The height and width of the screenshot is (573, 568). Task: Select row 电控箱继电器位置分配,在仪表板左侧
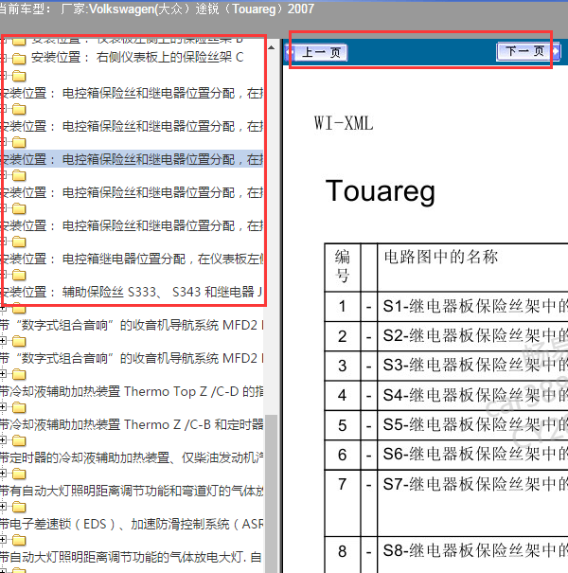coord(132,260)
